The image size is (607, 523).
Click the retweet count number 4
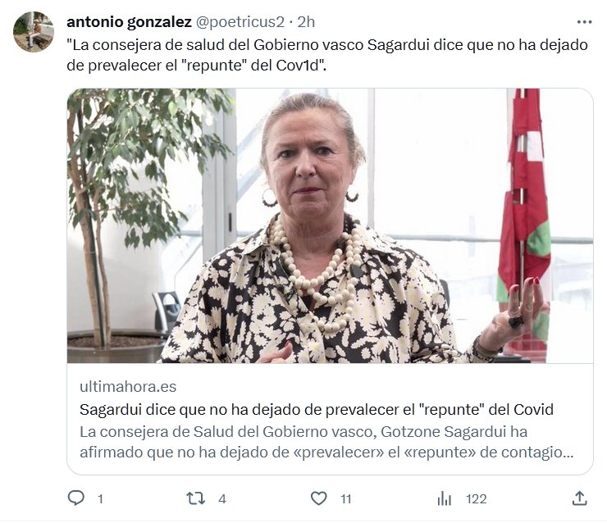click(221, 499)
